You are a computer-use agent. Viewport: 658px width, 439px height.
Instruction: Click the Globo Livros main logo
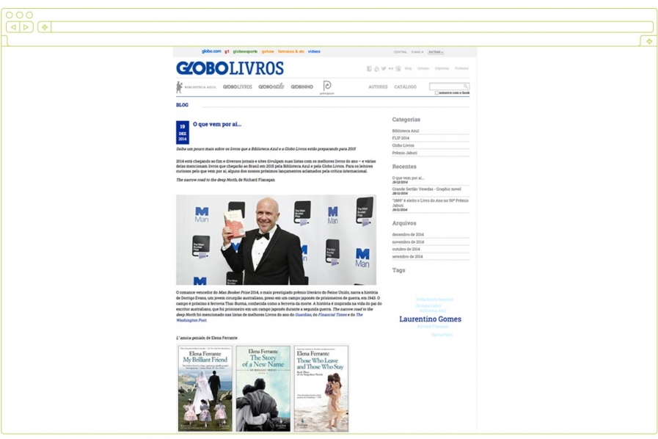(x=230, y=68)
